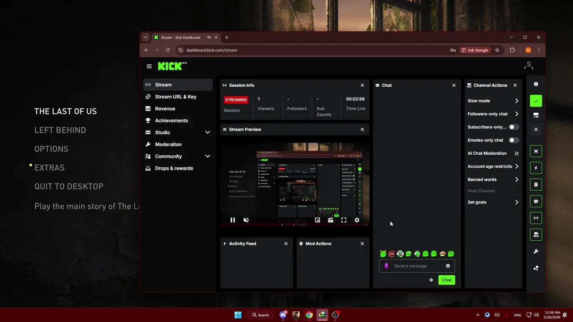573x322 pixels.
Task: Click the wrench icon in right toolbar
Action: (536, 251)
